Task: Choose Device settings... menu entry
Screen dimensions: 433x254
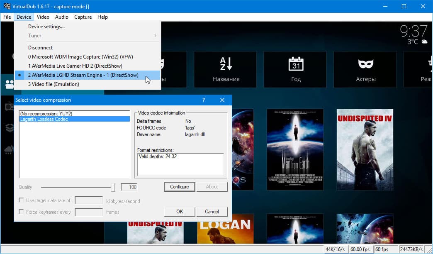Action: pyautogui.click(x=46, y=27)
